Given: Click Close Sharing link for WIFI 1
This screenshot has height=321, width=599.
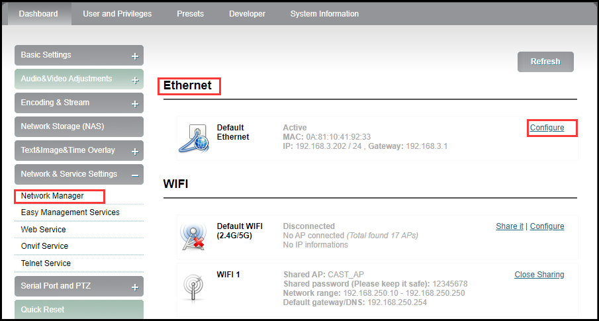Looking at the screenshot, I should tap(539, 275).
